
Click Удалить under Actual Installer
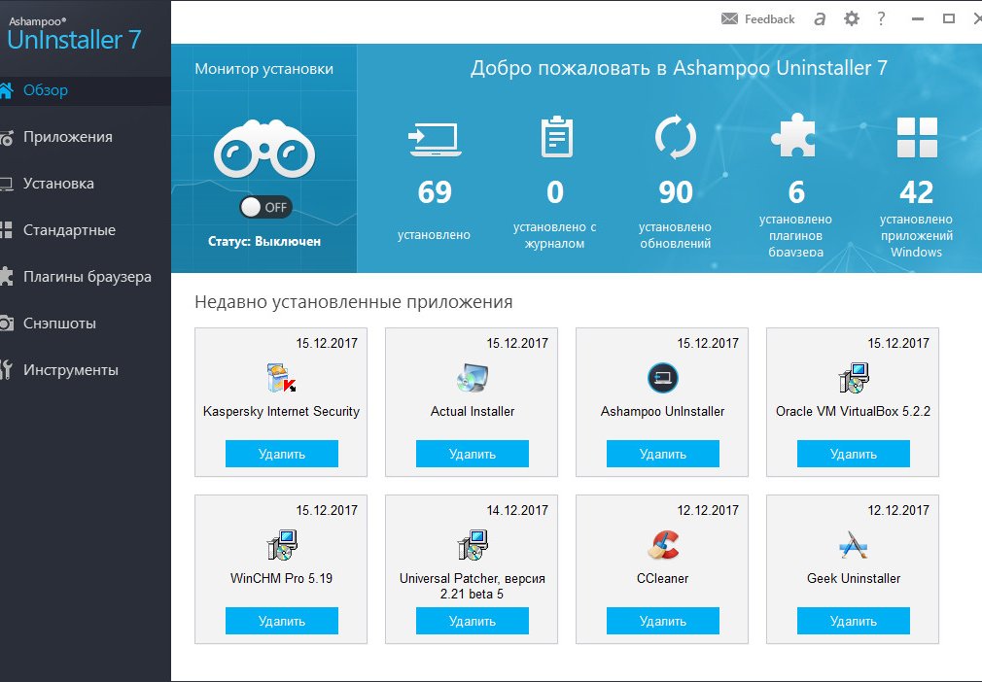(473, 454)
